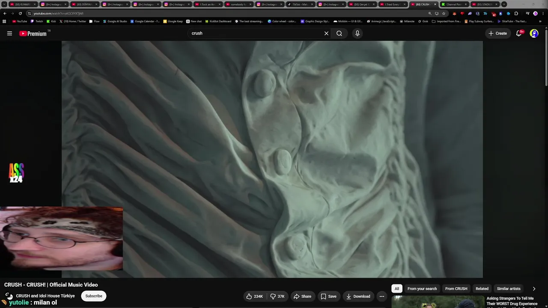Open the media controls toolbar button
This screenshot has width=548, height=308.
tap(527, 13)
